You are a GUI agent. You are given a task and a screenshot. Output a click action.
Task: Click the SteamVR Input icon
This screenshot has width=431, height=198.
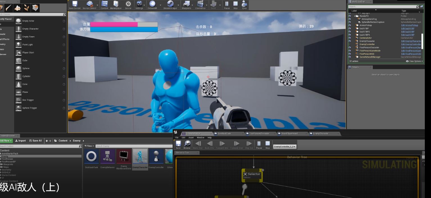(x=170, y=5)
